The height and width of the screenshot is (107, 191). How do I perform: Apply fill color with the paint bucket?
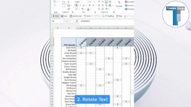(83, 9)
